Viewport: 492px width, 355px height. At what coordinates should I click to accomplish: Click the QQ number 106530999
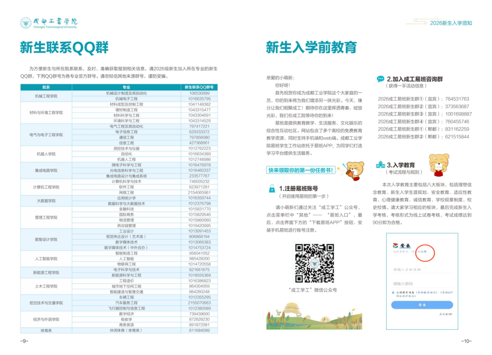[x=199, y=93]
